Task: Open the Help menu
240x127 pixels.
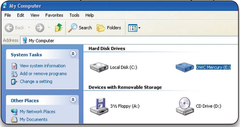Action: coord(89,15)
